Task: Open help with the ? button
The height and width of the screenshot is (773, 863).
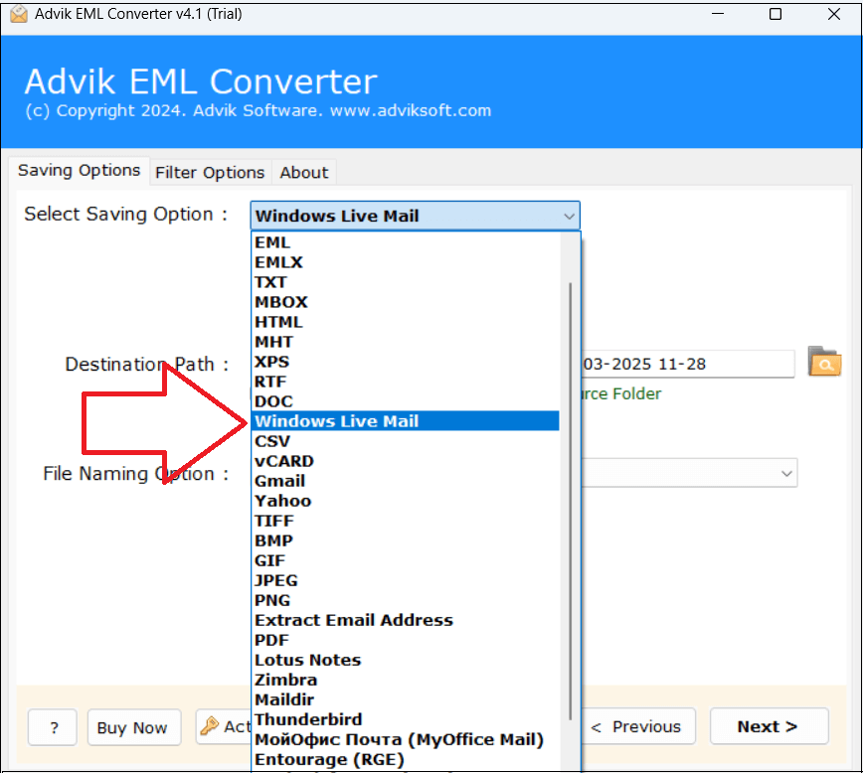Action: point(53,727)
